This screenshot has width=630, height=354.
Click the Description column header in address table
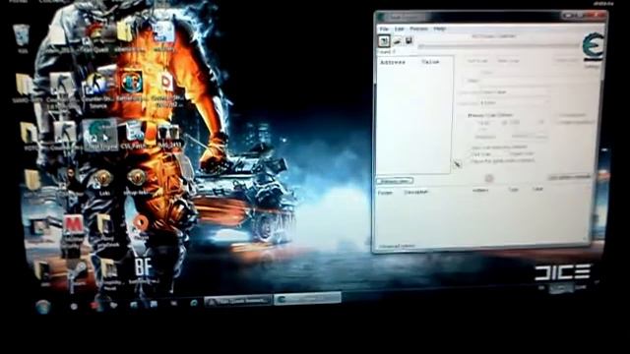tap(415, 193)
